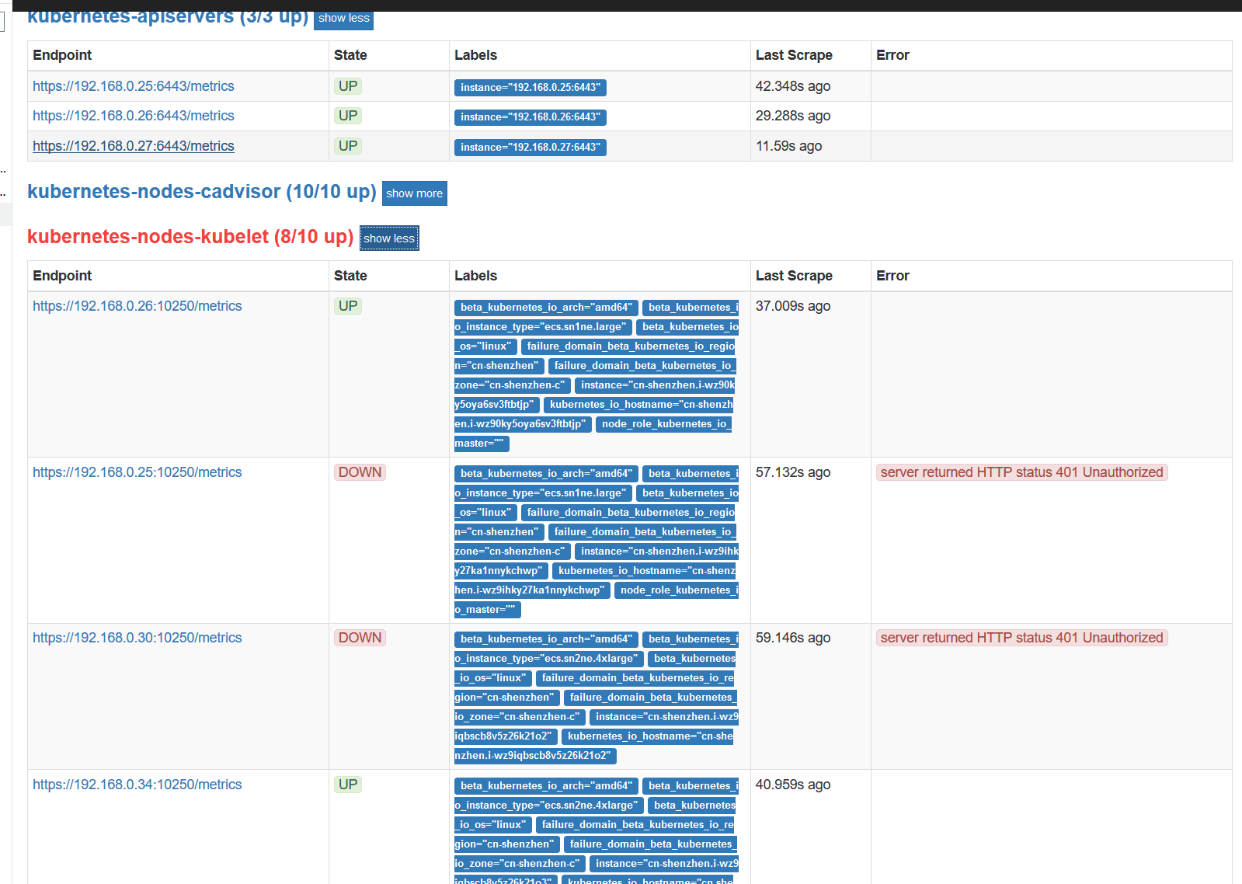Click Last Scrape header in kubelet table
The image size is (1242, 884).
[x=794, y=276]
